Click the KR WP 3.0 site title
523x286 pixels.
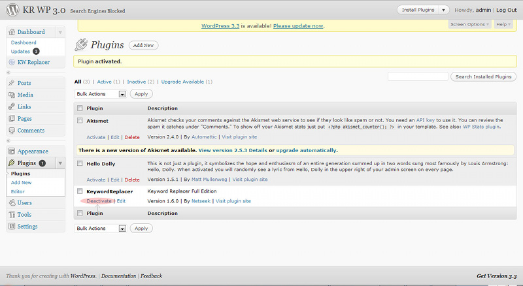(x=44, y=10)
